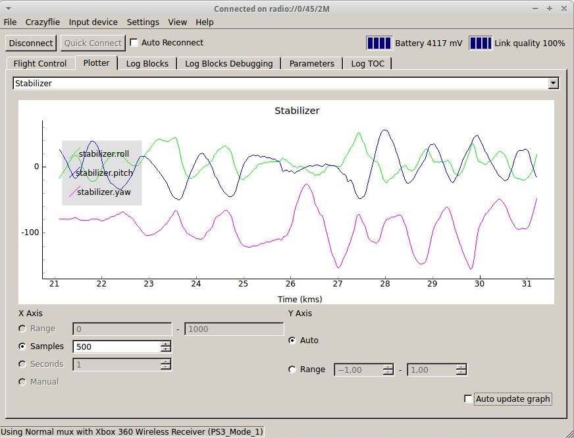Image resolution: width=574 pixels, height=438 pixels.
Task: Click the window menu icon in title bar
Action: click(7, 9)
